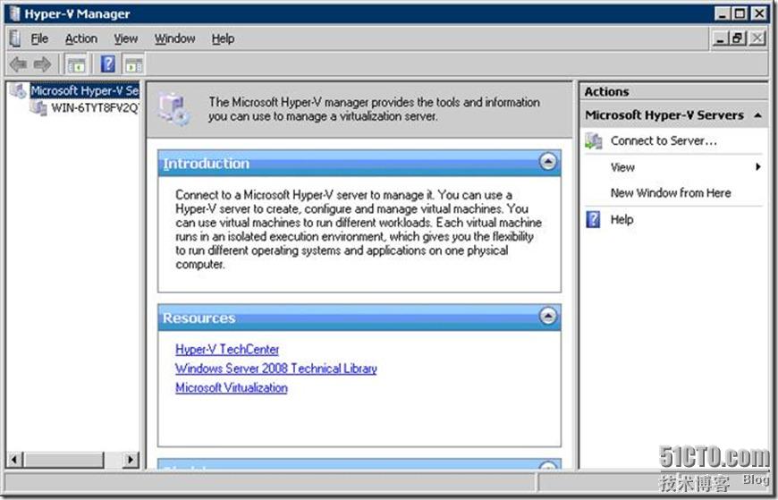Open the Hyper-V TechCenter link
The image size is (778, 500).
pyautogui.click(x=227, y=350)
